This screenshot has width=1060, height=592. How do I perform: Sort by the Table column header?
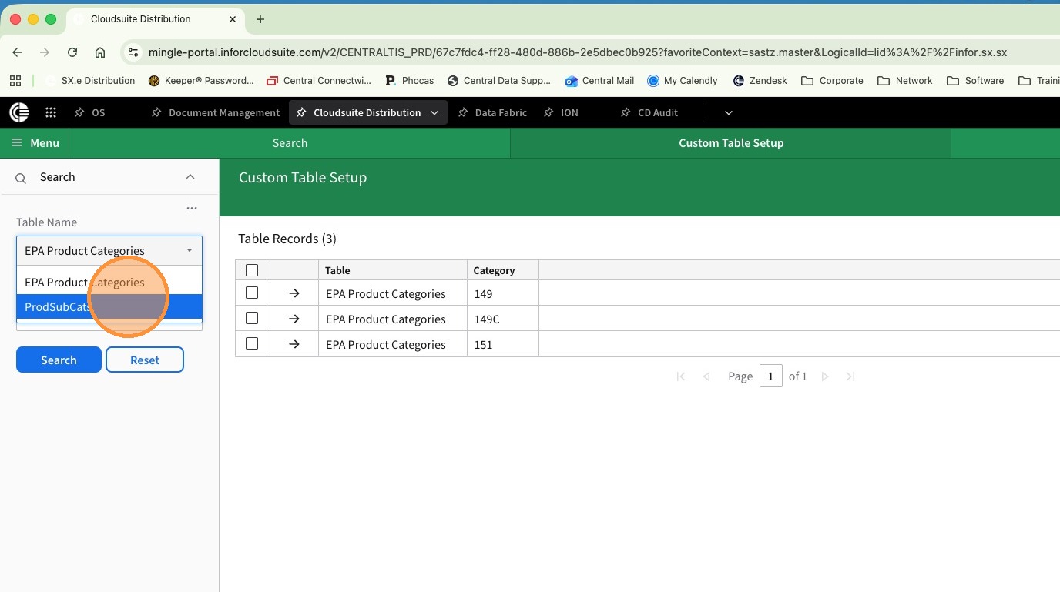click(392, 270)
